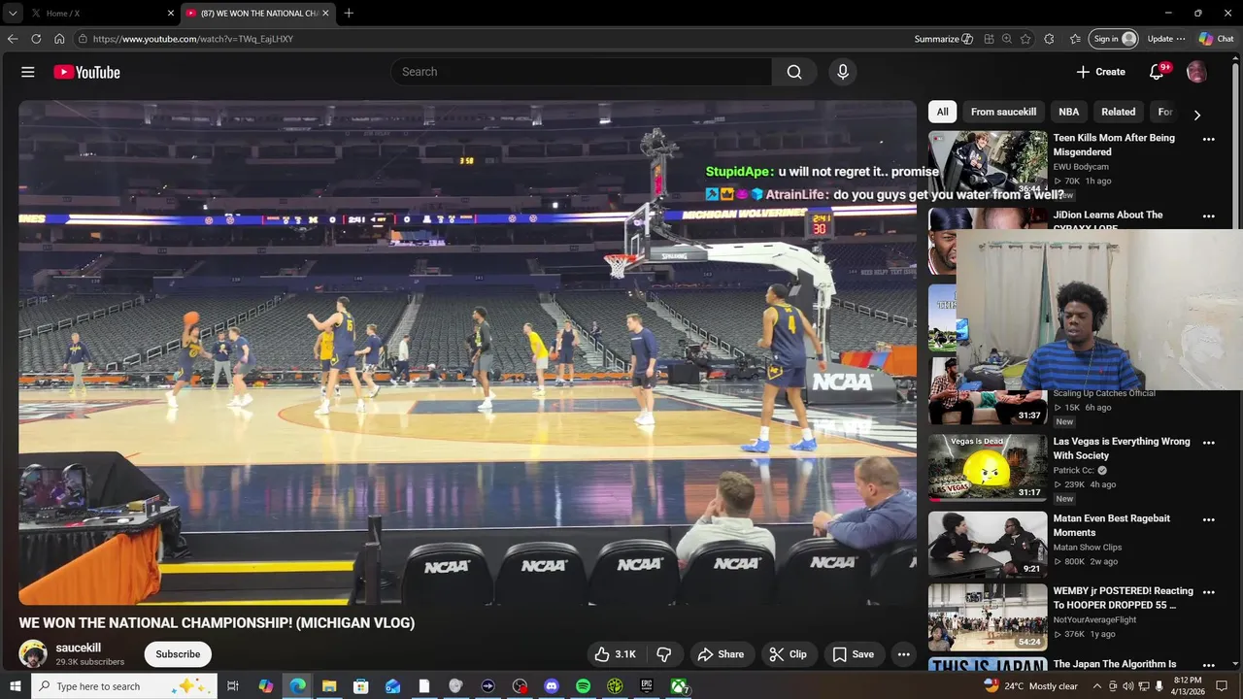
Task: Open options for WEMBY jr POSTERED video
Action: [x=1209, y=592]
